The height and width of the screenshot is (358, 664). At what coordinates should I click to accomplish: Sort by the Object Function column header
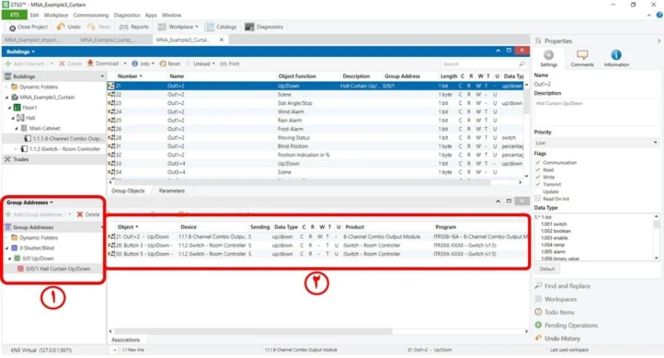pyautogui.click(x=297, y=76)
